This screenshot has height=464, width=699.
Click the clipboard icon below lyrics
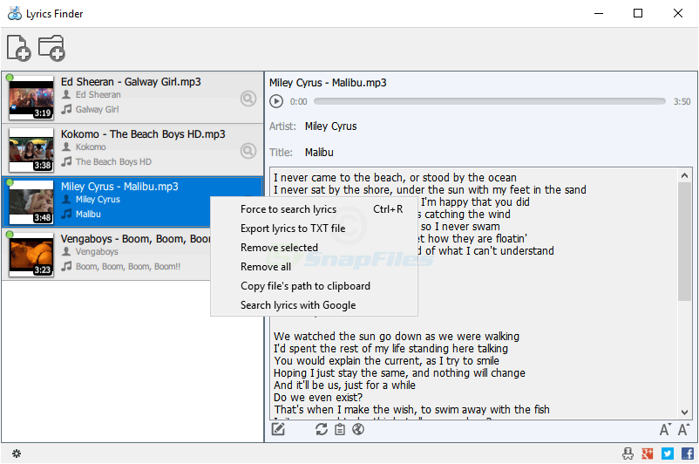click(x=340, y=428)
